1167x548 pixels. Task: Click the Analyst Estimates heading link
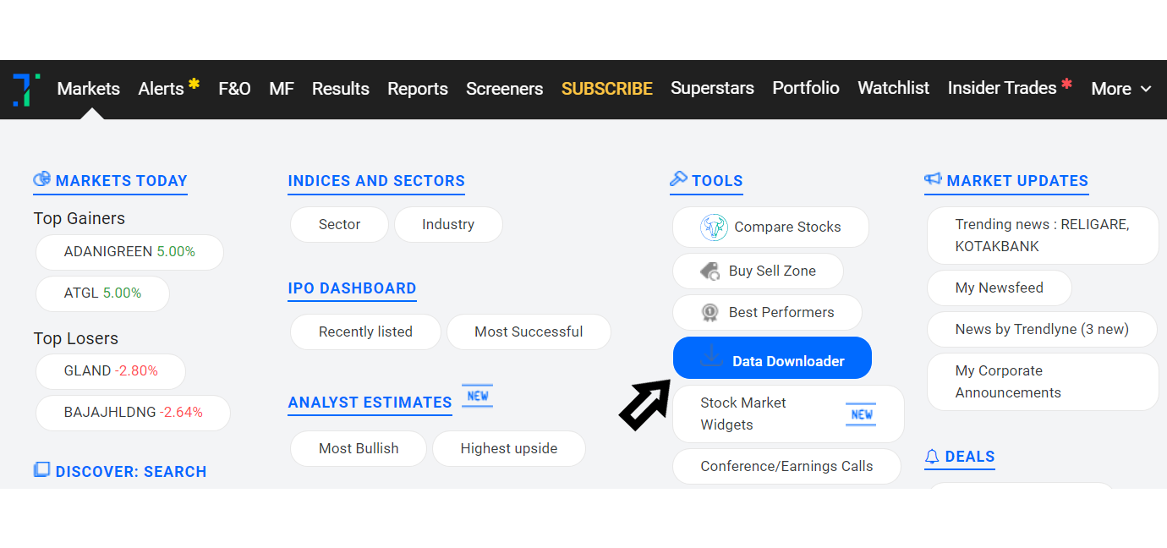coord(370,403)
